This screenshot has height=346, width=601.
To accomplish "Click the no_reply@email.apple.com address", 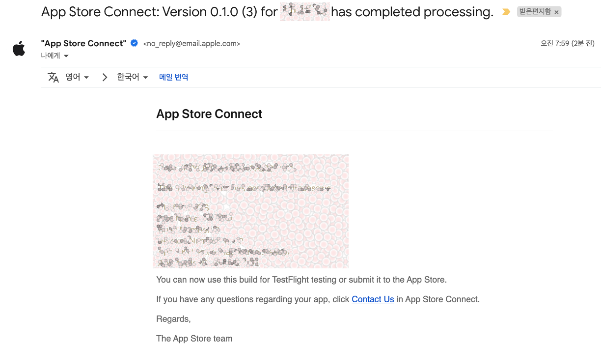I will pos(191,44).
